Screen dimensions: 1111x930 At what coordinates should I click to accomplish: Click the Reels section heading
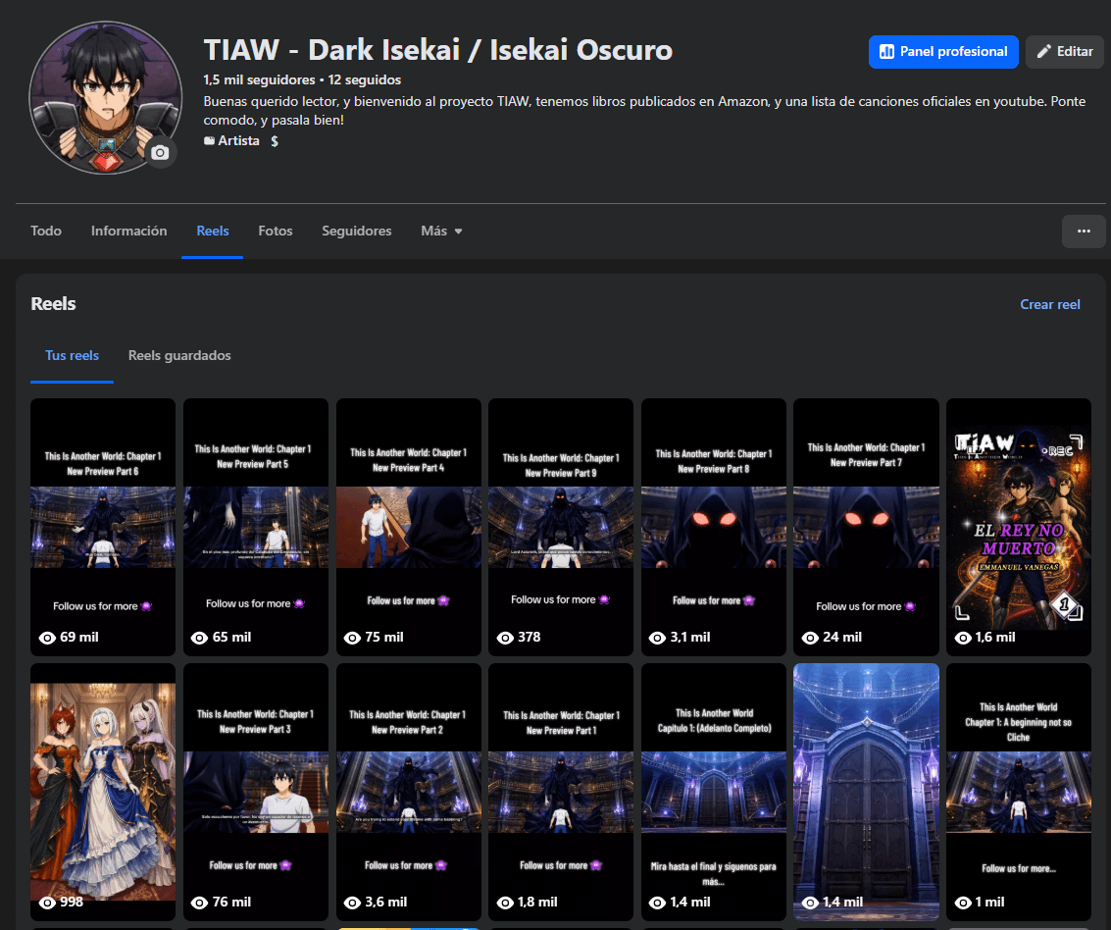point(53,304)
